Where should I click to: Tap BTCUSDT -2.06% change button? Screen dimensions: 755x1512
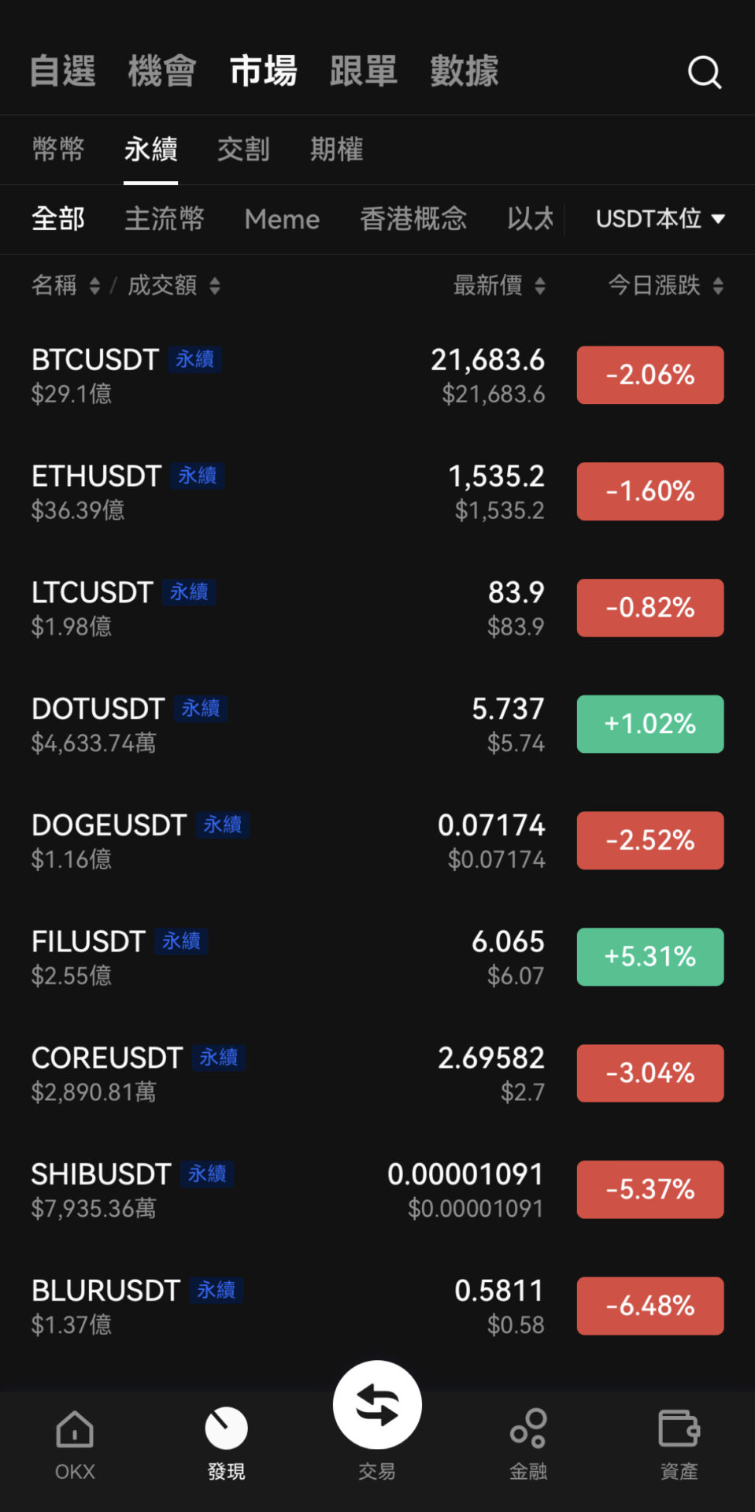[x=650, y=375]
